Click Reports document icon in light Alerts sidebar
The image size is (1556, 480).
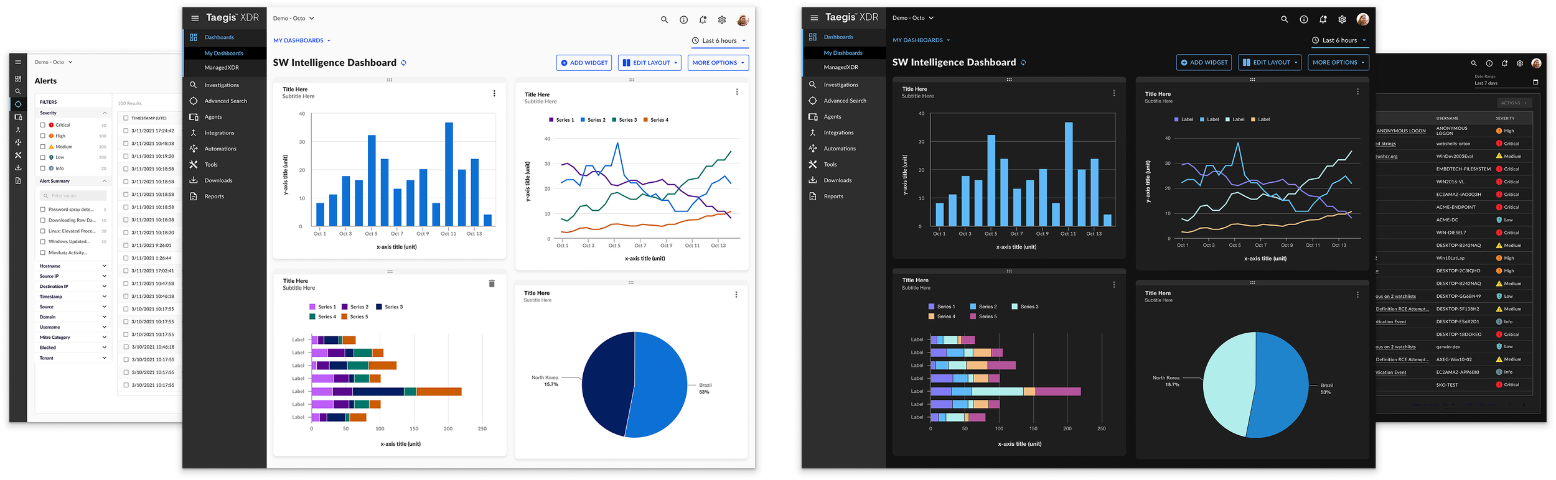tap(18, 181)
